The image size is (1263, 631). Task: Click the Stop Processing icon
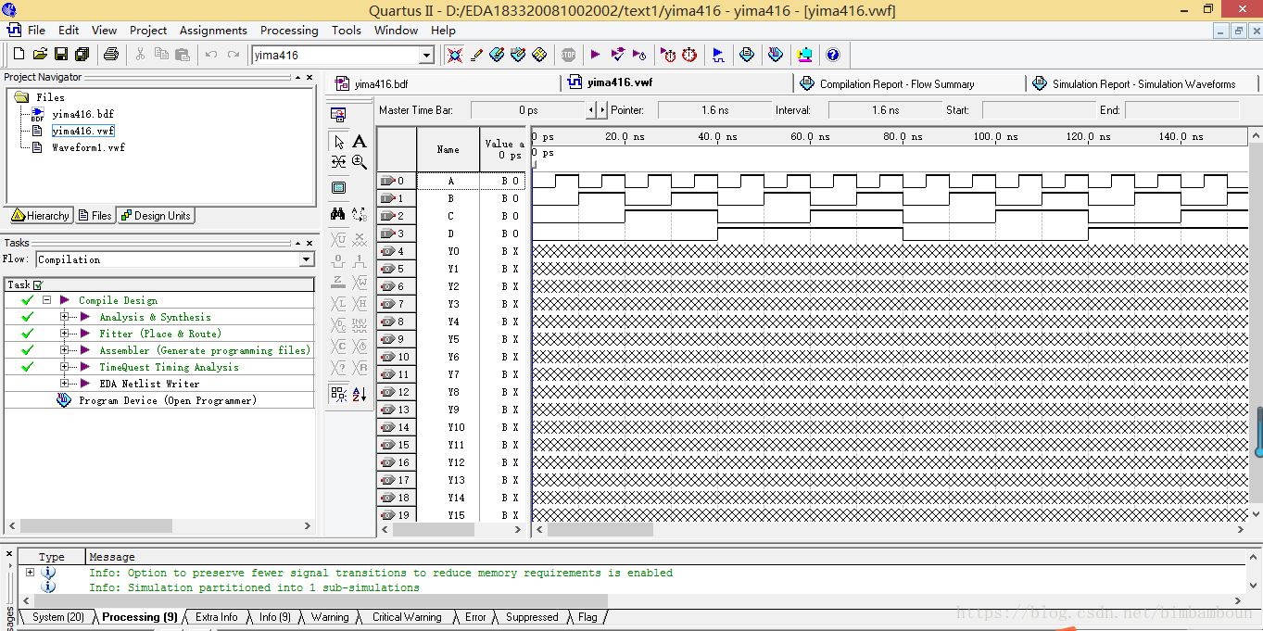(x=568, y=55)
